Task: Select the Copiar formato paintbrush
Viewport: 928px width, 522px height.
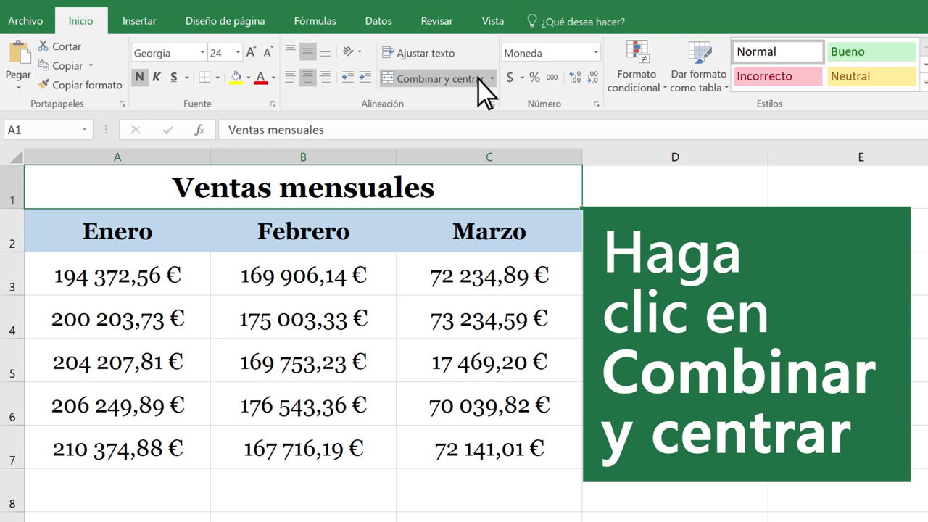Action: tap(43, 85)
